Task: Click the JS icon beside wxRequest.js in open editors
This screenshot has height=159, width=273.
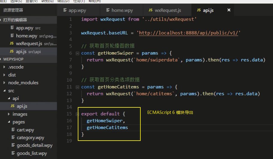Action: click(12, 44)
